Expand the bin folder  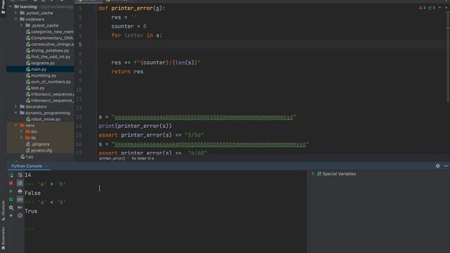[x=21, y=131]
